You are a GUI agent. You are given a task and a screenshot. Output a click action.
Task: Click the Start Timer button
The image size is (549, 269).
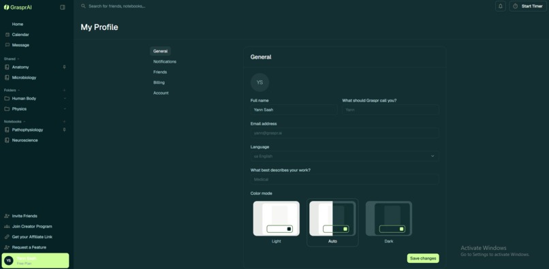(528, 6)
